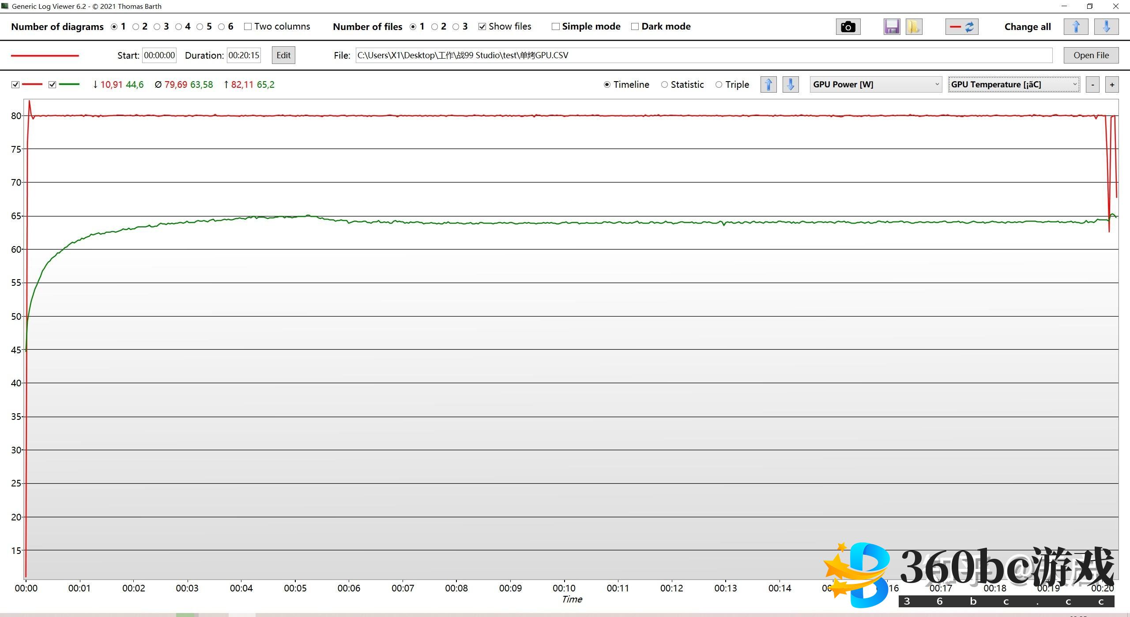1130x617 pixels.
Task: Click the purple floppy disk save icon
Action: pyautogui.click(x=892, y=27)
